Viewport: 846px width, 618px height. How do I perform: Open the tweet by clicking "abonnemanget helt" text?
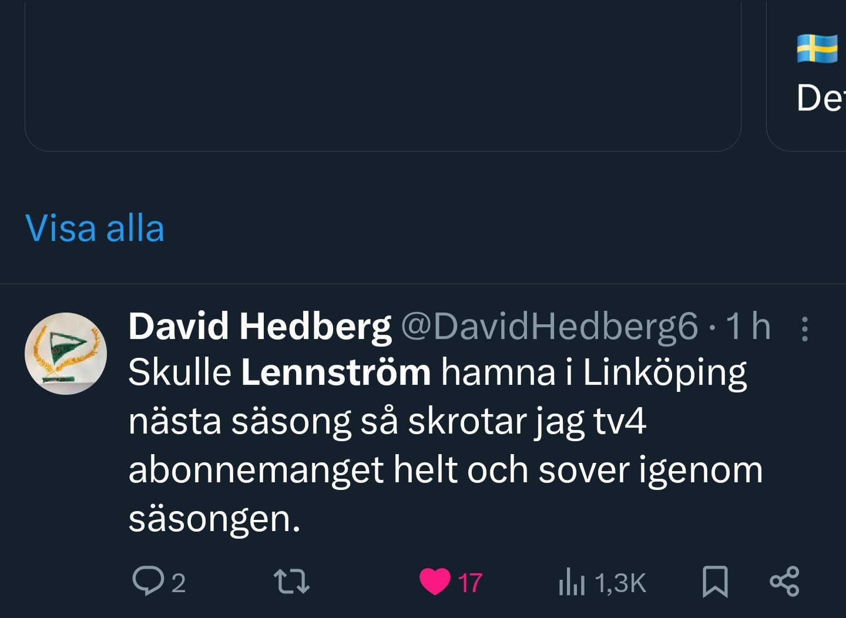256,470
